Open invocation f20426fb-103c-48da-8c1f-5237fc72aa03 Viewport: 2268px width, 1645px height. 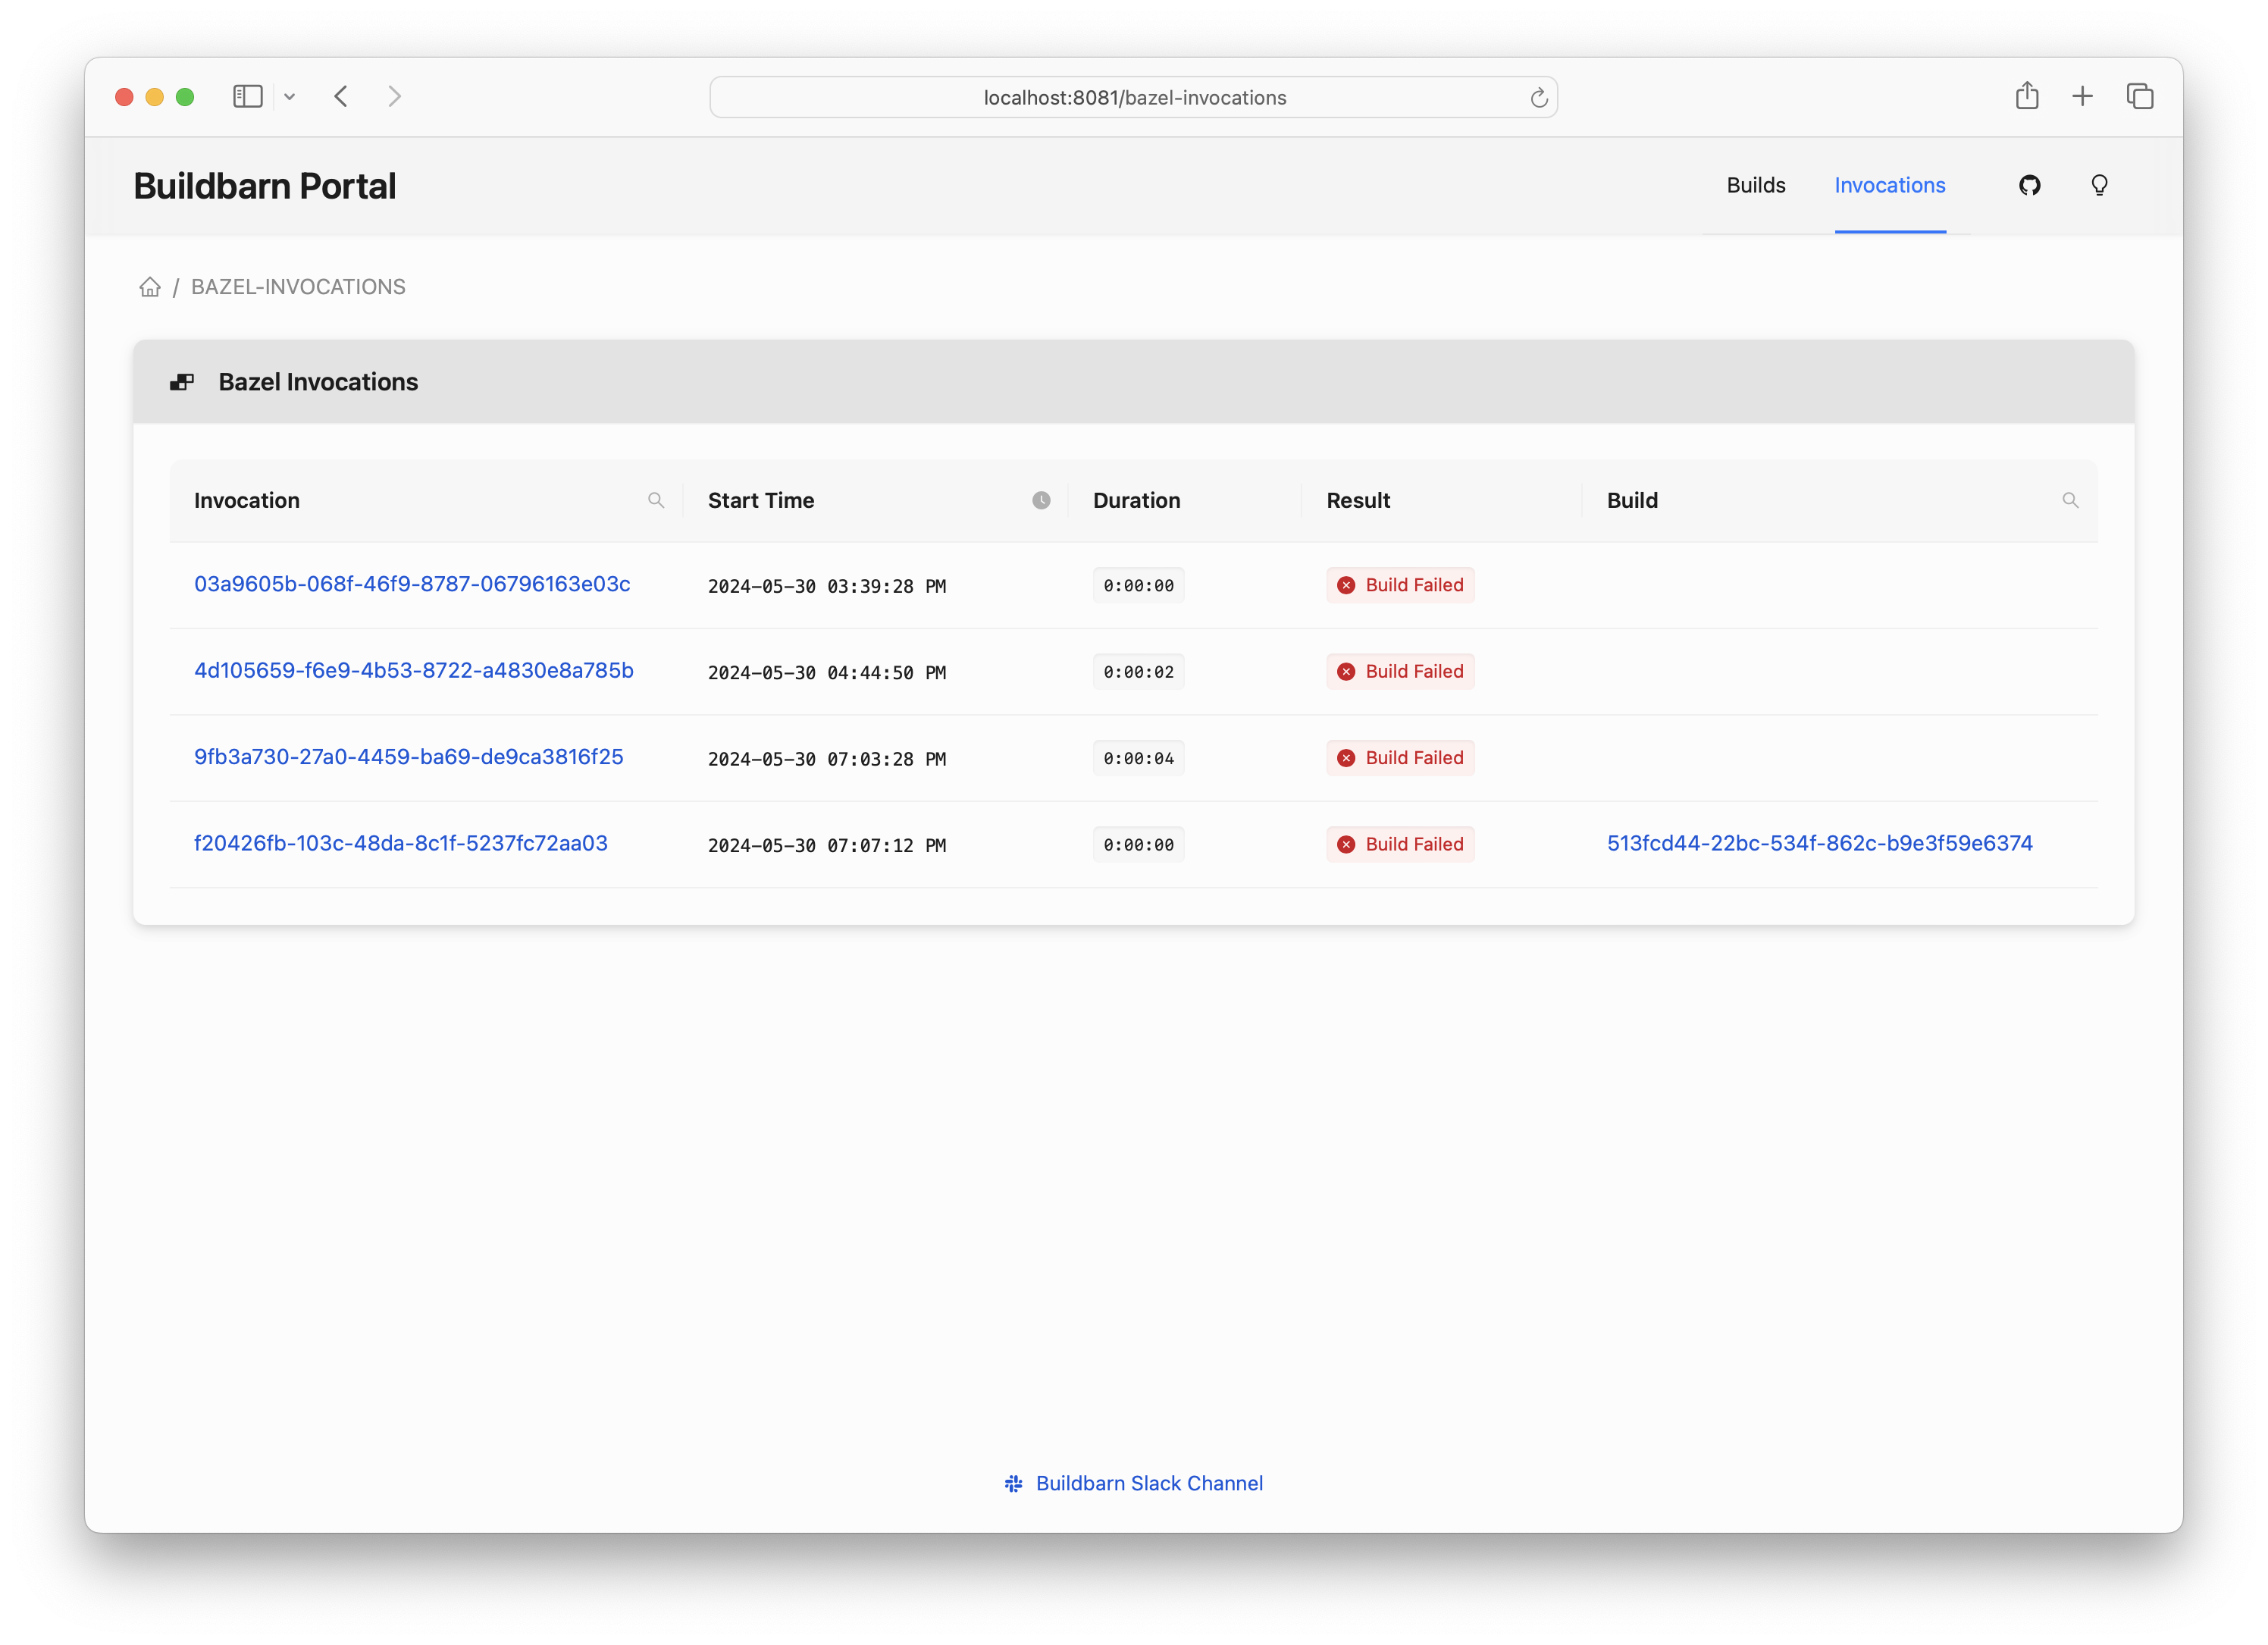tap(401, 843)
